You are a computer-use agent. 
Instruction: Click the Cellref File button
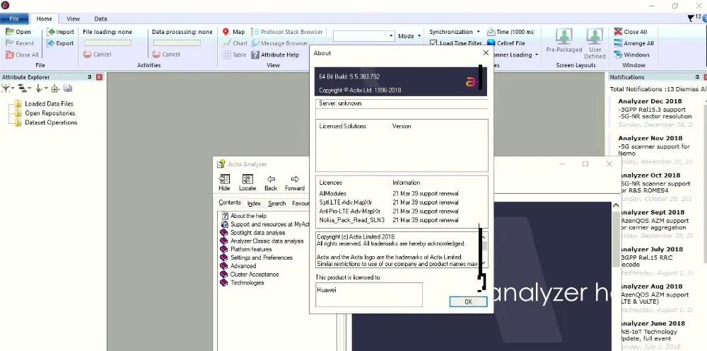click(506, 43)
